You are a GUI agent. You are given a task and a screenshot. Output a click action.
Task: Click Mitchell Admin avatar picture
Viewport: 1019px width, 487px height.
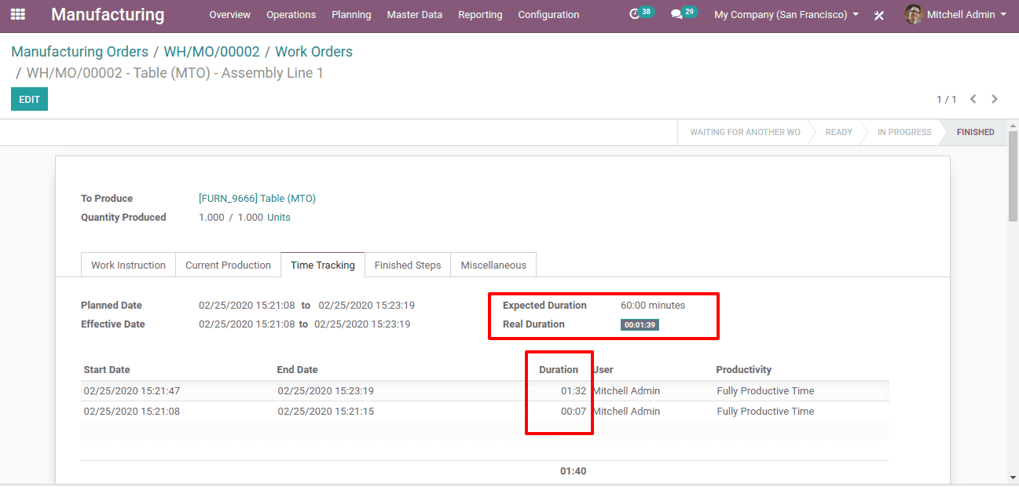pos(913,14)
